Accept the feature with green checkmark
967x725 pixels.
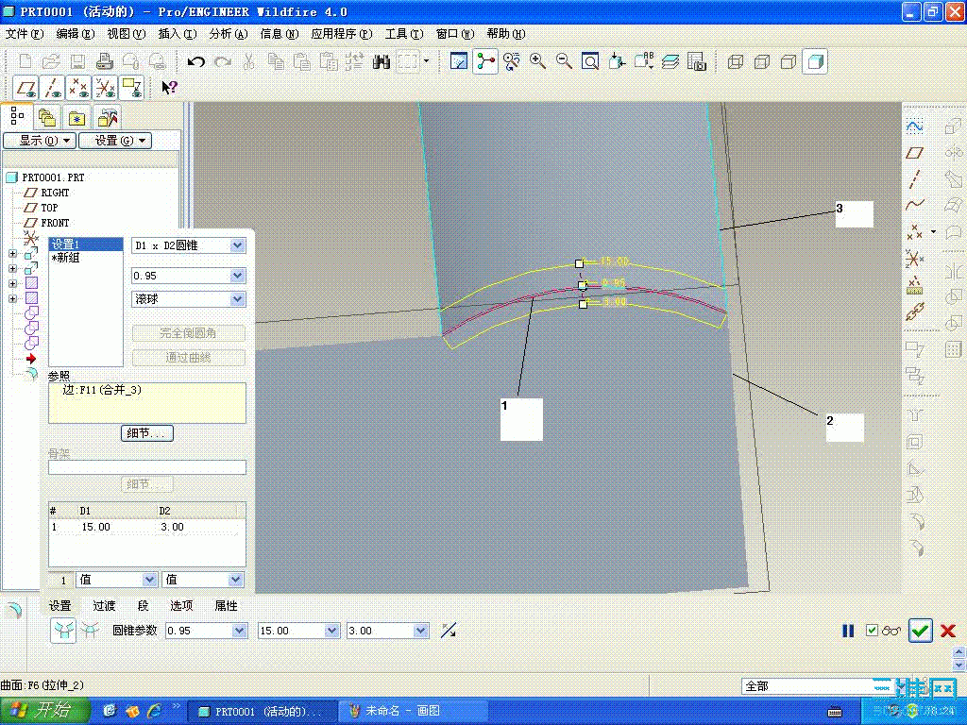(920, 631)
